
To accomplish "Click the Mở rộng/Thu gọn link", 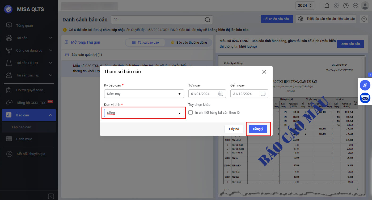I will point(86,42).
